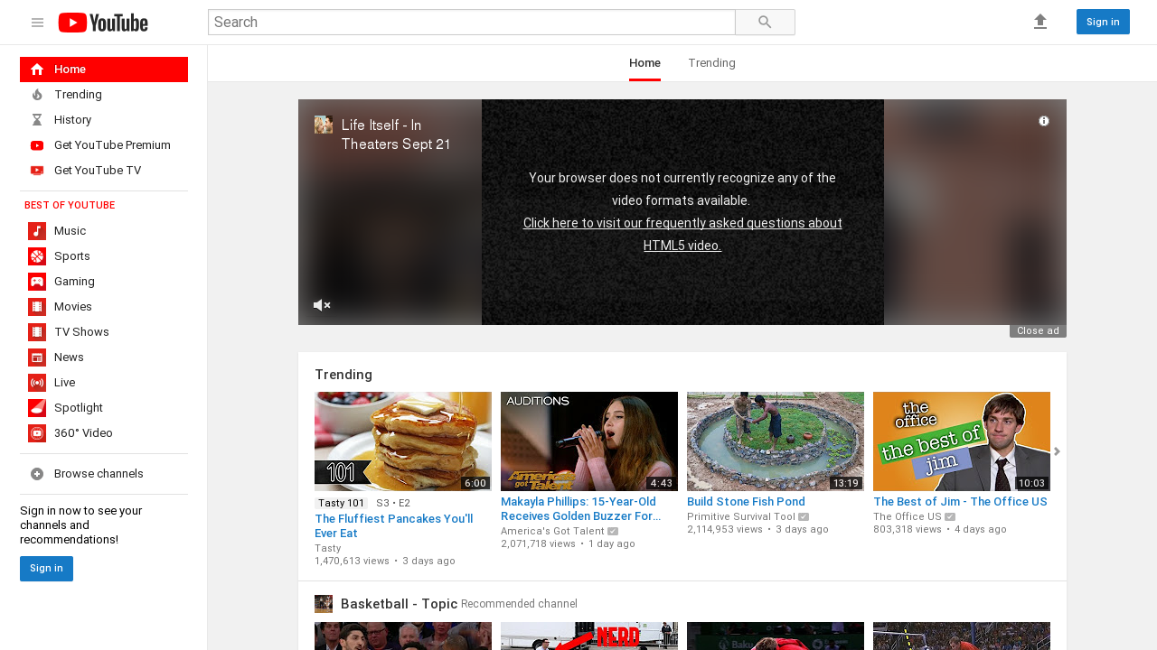The image size is (1157, 650).
Task: Click the YouTube TV icon
Action: 37,171
